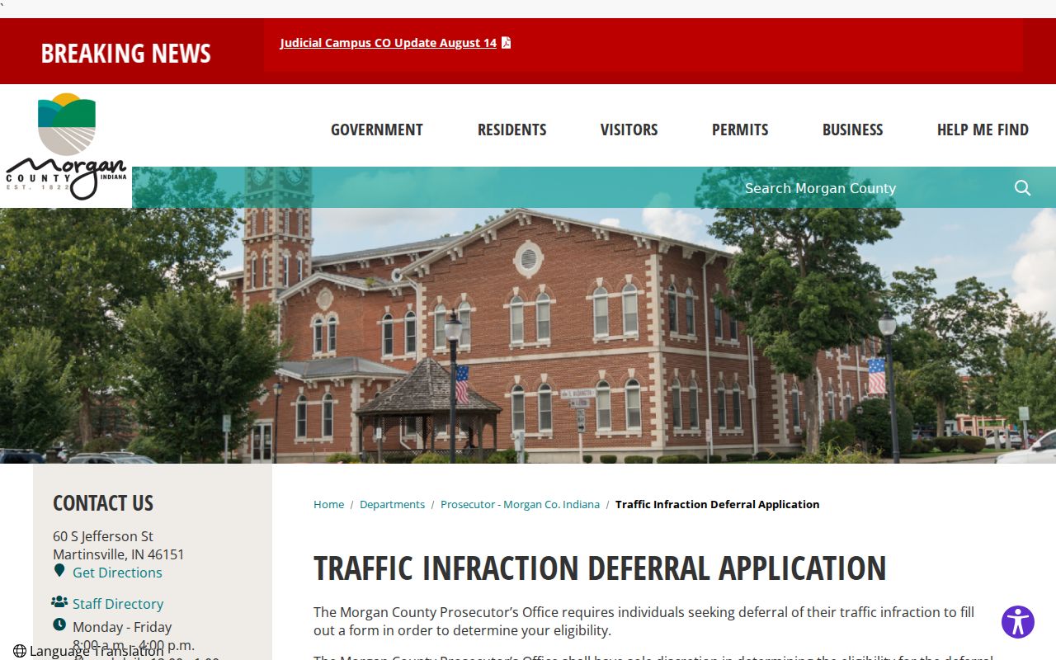Click the Language Translation button
The image size is (1056, 660).
click(89, 651)
